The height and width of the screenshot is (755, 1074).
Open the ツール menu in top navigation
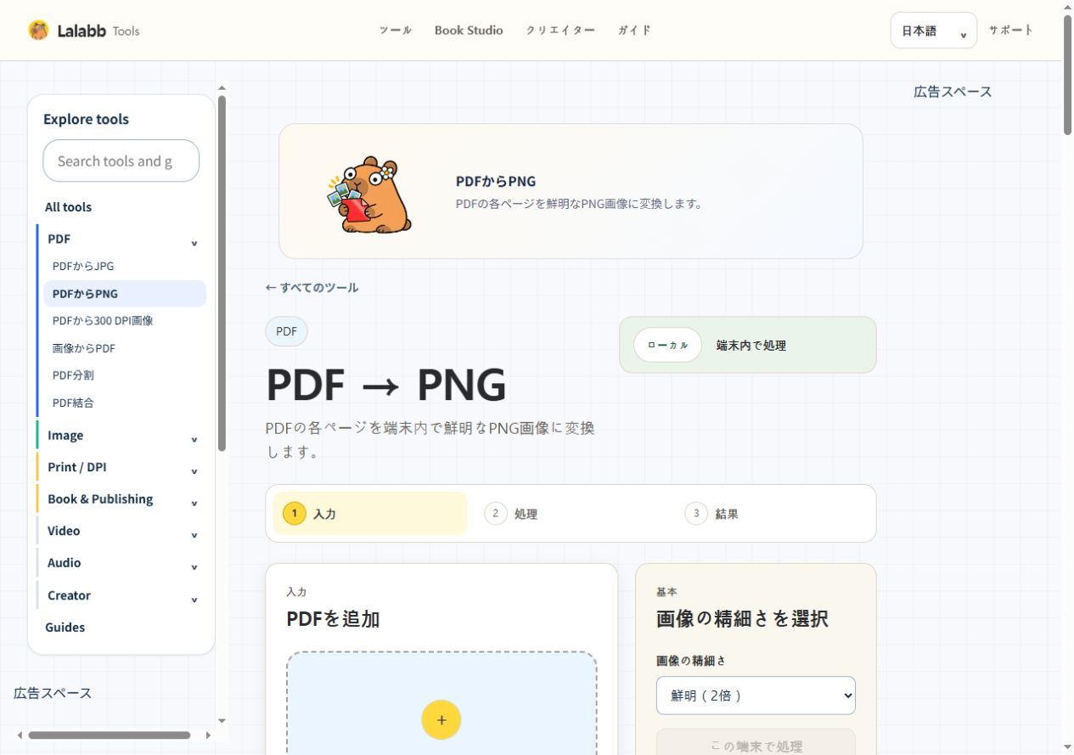point(396,31)
